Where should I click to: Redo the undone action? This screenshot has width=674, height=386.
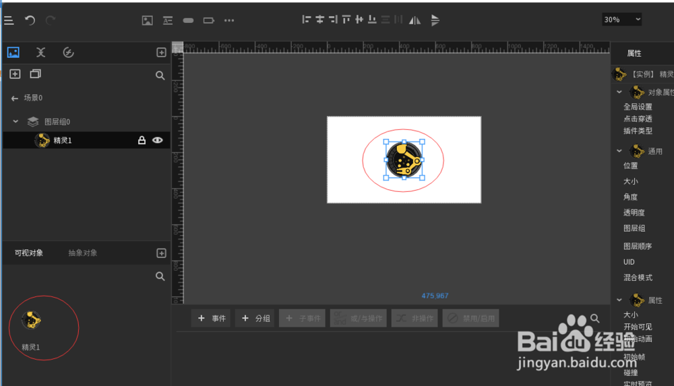coord(51,20)
